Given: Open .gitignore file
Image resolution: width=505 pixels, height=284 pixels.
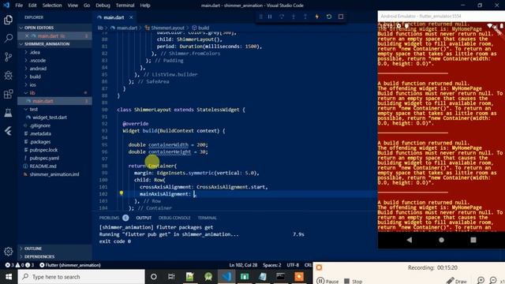Looking at the screenshot, I should tap(54, 125).
